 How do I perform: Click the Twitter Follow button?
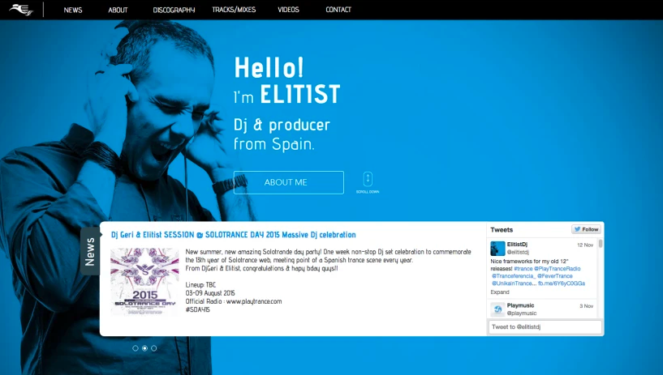tap(586, 229)
